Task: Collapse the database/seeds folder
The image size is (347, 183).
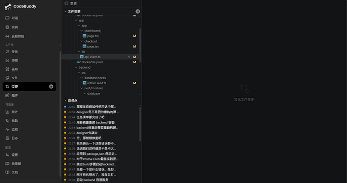Action: click(81, 78)
